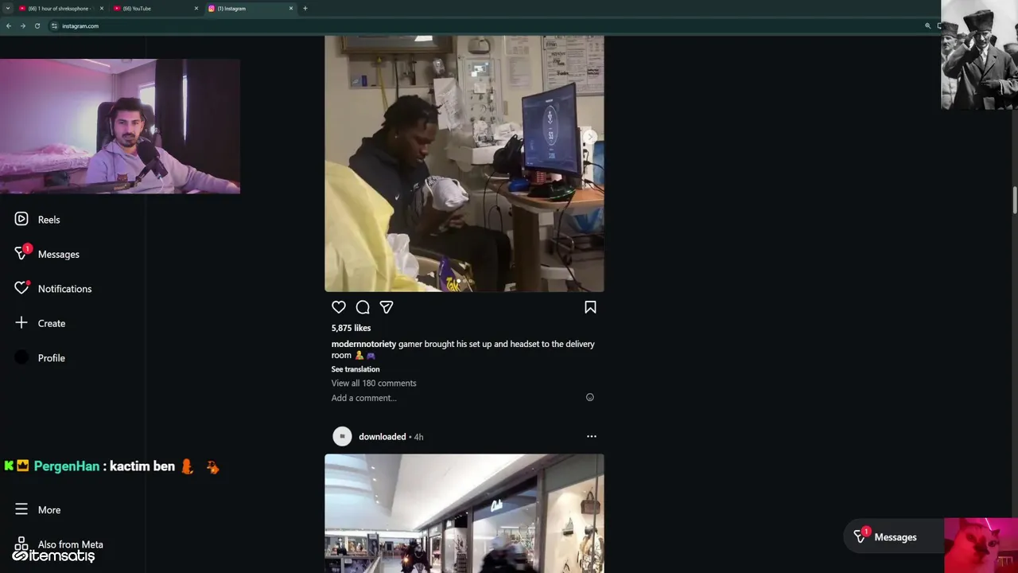This screenshot has width=1018, height=573.
Task: Share post using the paper plane icon
Action: 387,307
